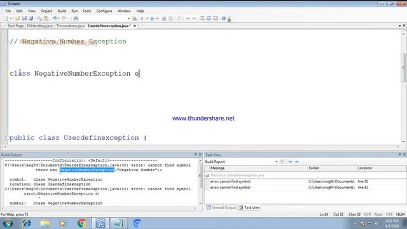Open the File menu

[8, 11]
